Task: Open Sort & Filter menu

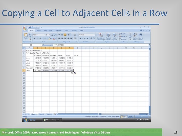Action: pos(135,37)
